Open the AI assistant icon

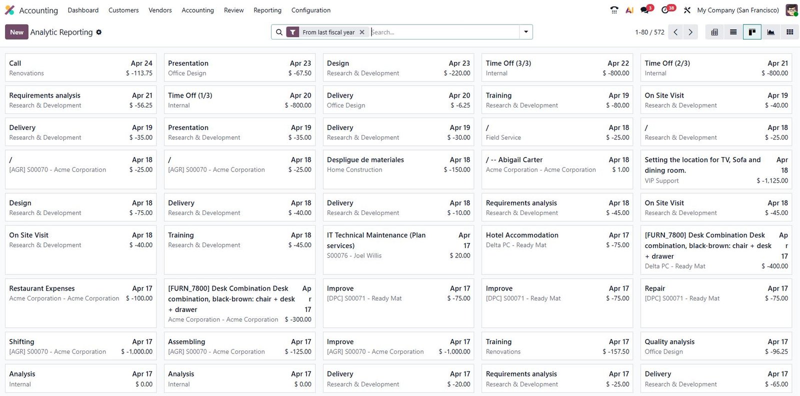tap(629, 10)
